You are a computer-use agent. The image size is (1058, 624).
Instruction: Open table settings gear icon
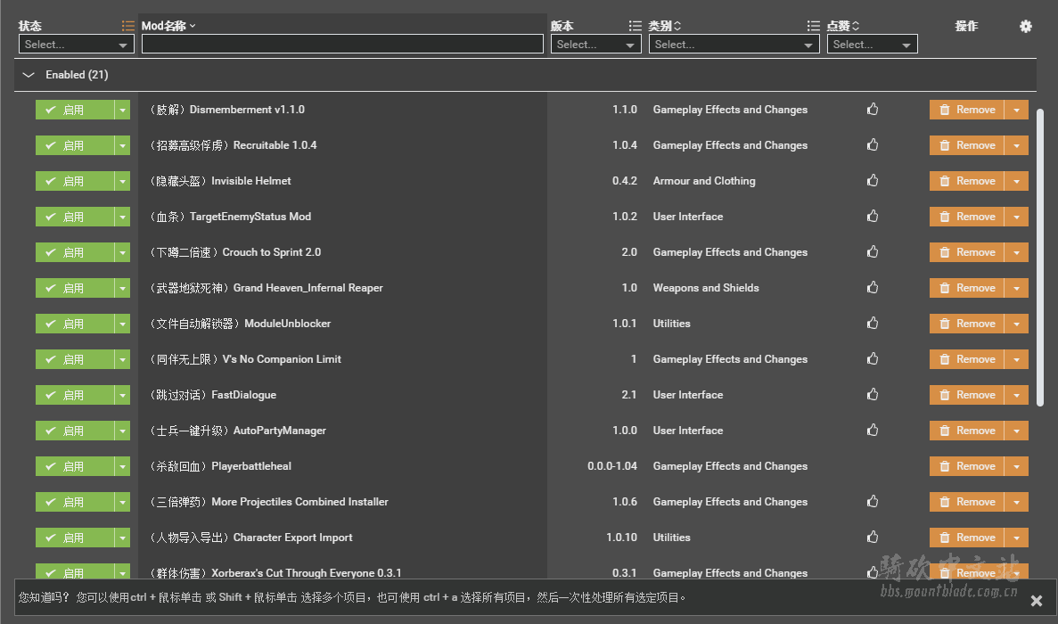[1026, 27]
